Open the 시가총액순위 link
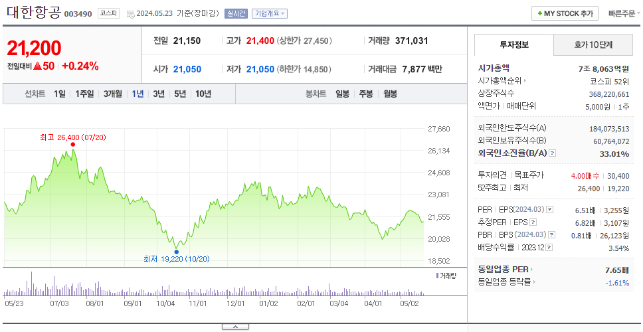Image resolution: width=643 pixels, height=332 pixels. (x=500, y=81)
